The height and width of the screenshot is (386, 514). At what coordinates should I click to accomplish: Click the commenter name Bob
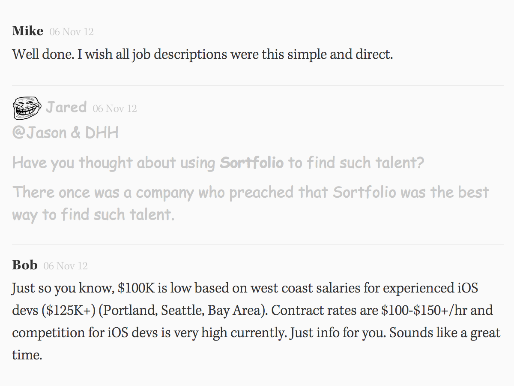point(25,265)
